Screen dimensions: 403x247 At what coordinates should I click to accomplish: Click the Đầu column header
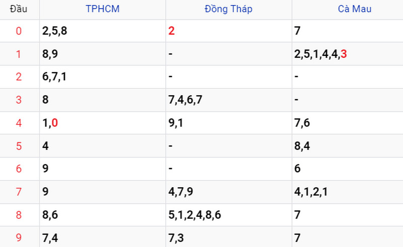coord(19,9)
